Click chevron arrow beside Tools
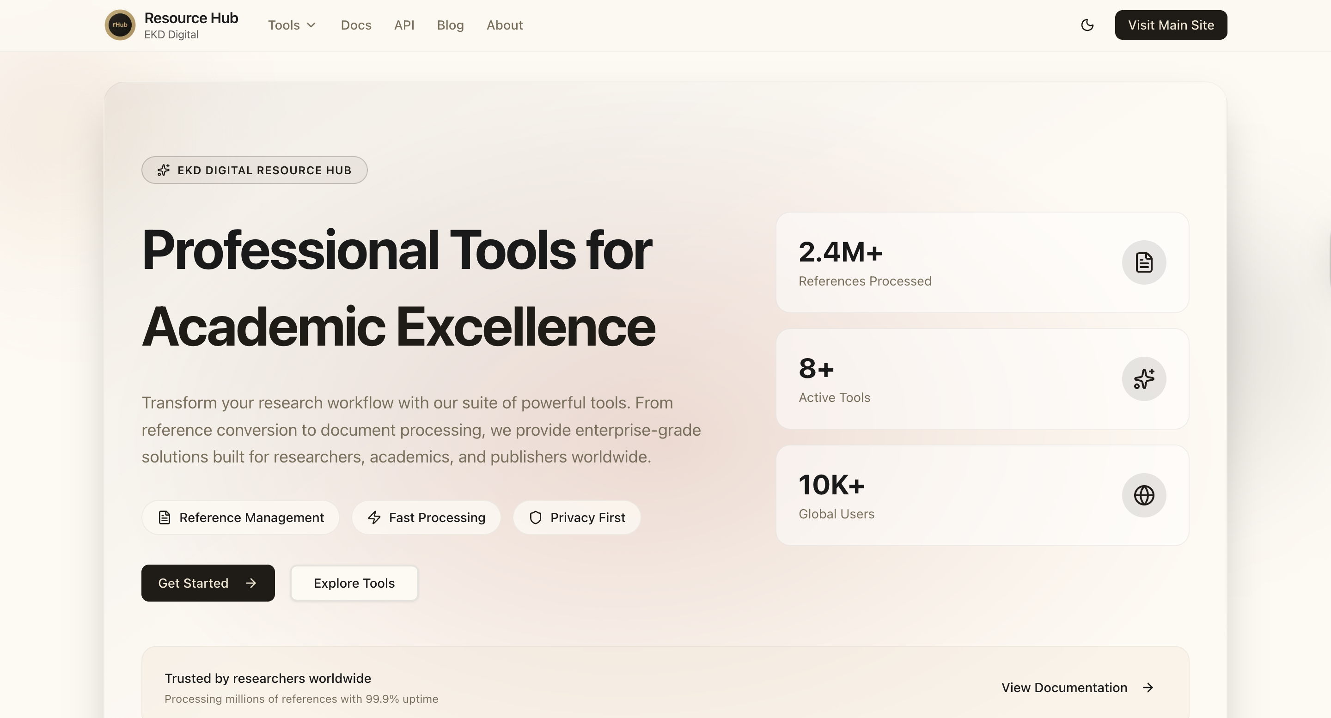Image resolution: width=1331 pixels, height=718 pixels. [x=311, y=25]
